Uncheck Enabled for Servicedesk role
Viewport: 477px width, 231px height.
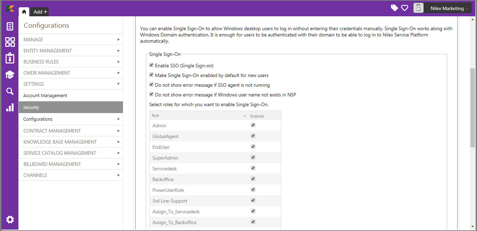click(x=253, y=168)
